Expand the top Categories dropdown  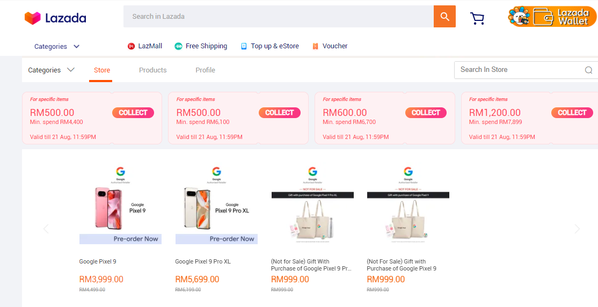pyautogui.click(x=57, y=47)
